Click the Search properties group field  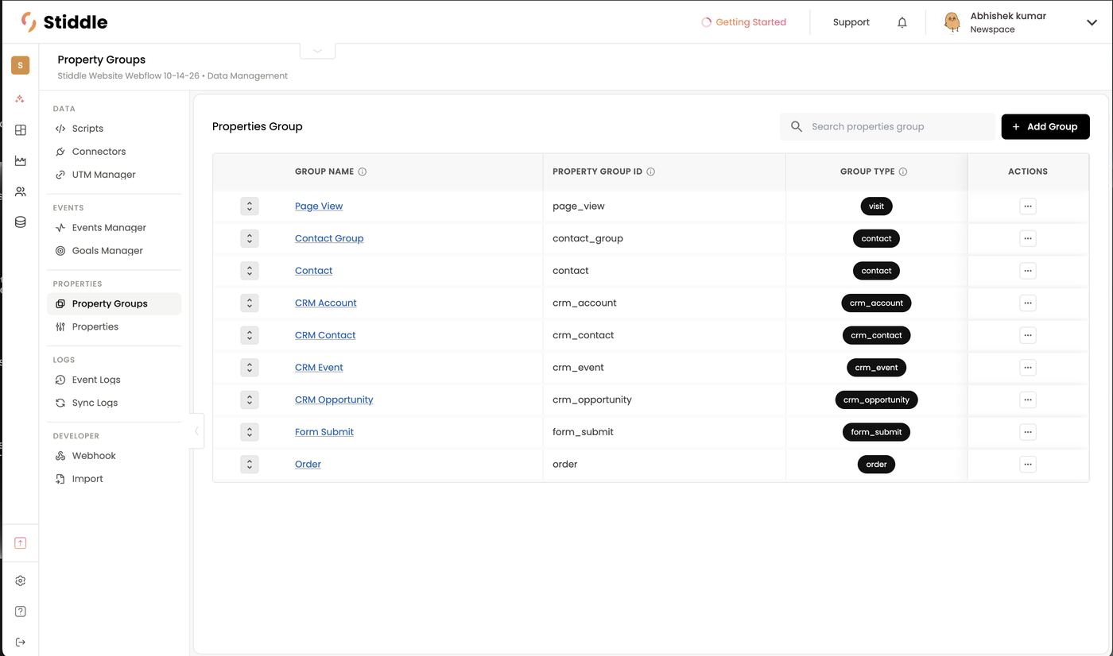click(x=887, y=126)
